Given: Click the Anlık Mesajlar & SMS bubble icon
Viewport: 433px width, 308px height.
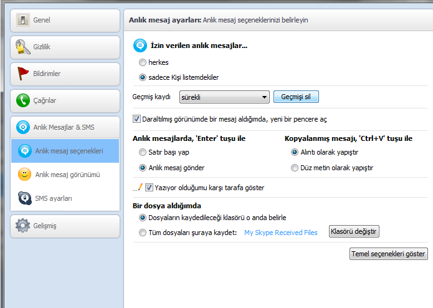Looking at the screenshot, I should (23, 127).
